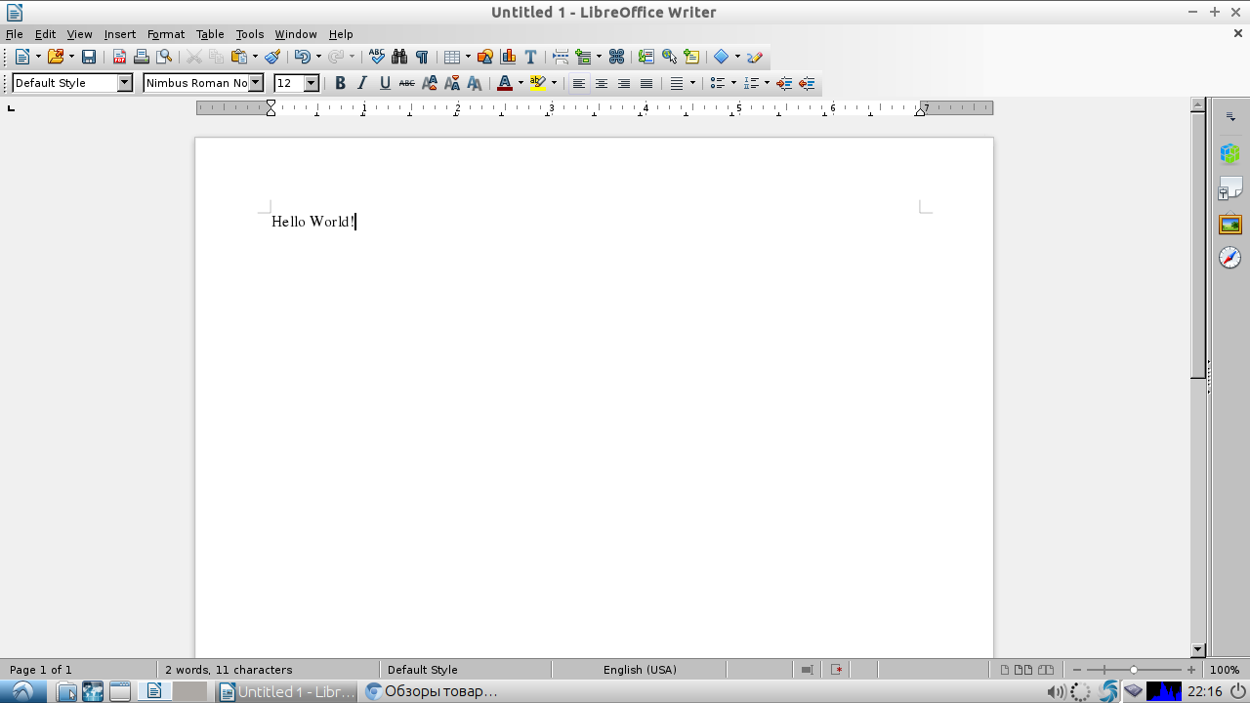
Task: Click the Save document icon
Action: 89,57
